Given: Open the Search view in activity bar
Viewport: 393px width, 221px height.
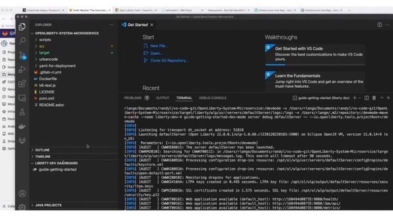Looking at the screenshot, I should click(x=22, y=41).
